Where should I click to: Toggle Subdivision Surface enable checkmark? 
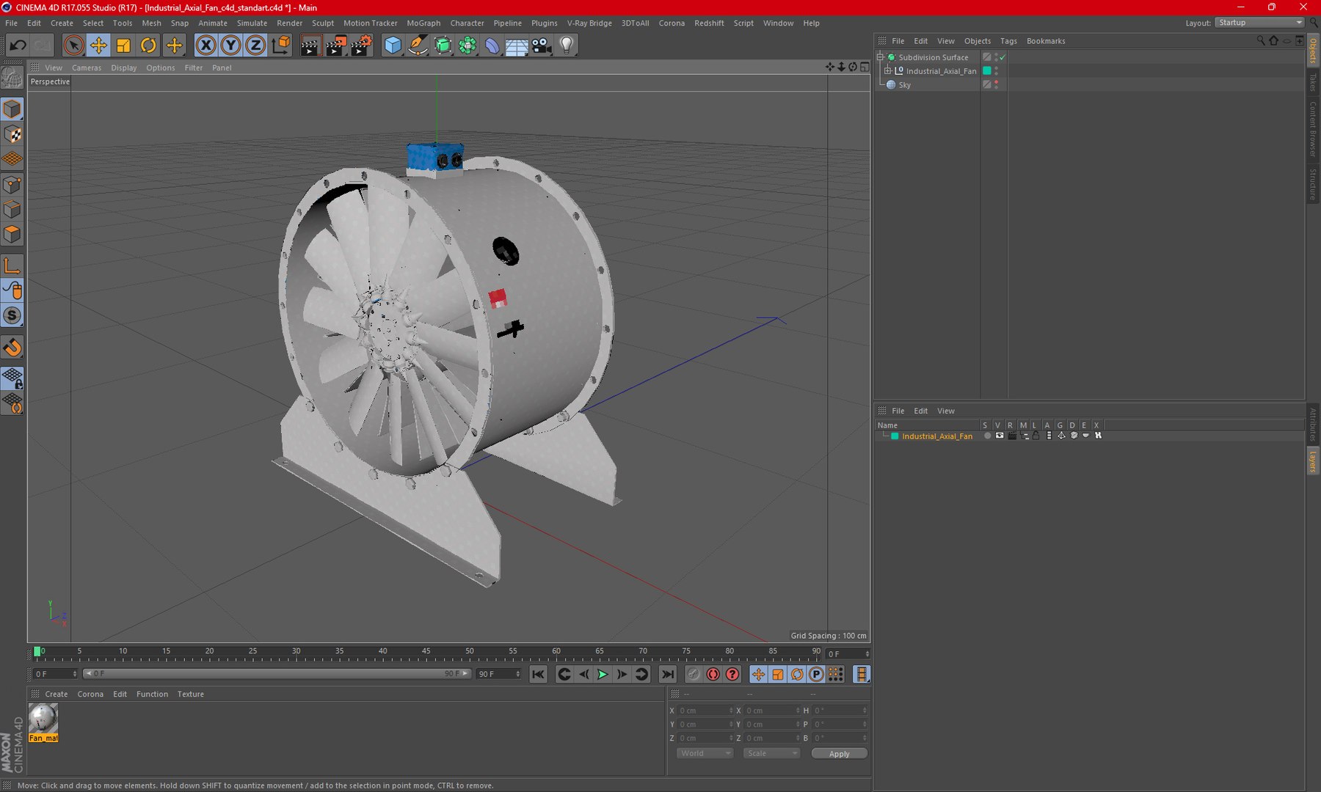pyautogui.click(x=1002, y=57)
